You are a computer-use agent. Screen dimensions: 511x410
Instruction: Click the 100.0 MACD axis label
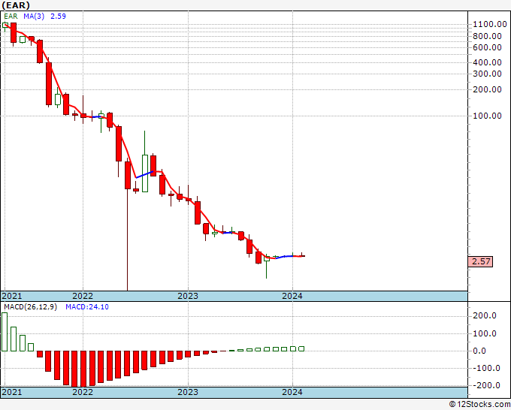(486, 334)
